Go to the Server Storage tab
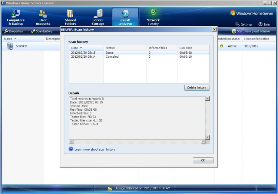The width and height of the screenshot is (278, 194). [98, 17]
